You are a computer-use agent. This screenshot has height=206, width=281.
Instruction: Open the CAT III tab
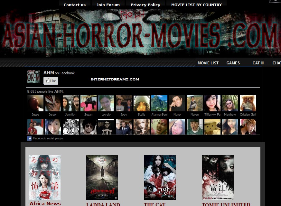tap(258, 63)
